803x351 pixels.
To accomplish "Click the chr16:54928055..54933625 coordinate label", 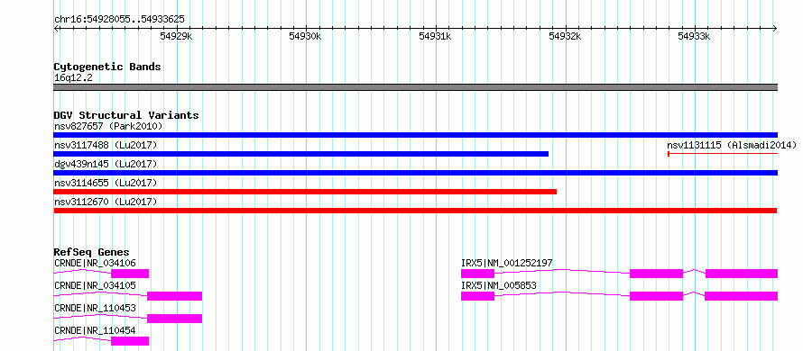I will (x=119, y=20).
